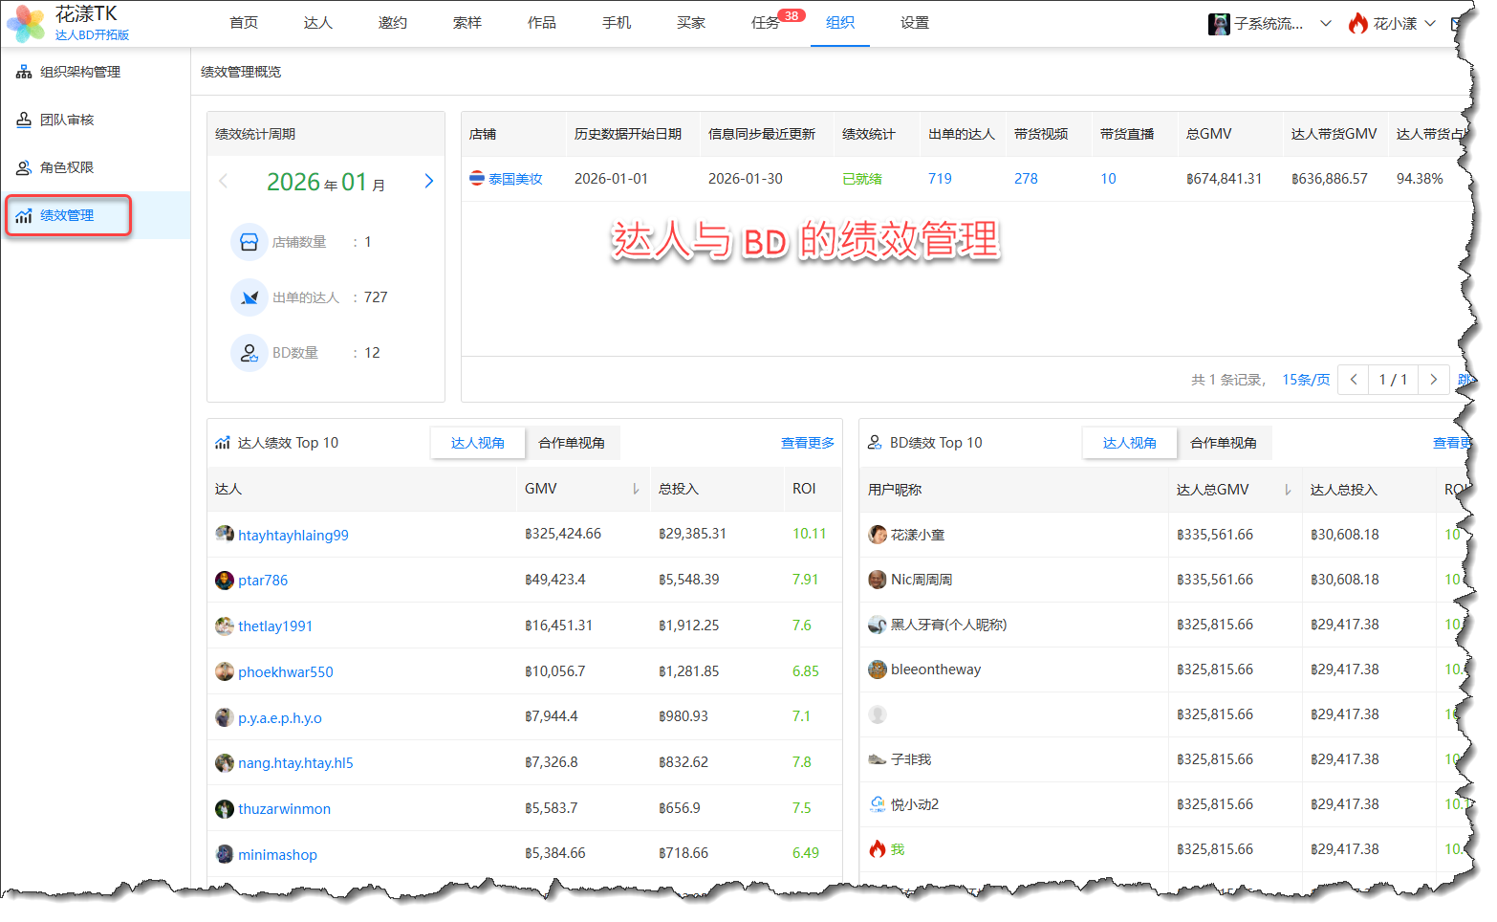Select 达人视角 in the BD绩效 panel
Screen dimensions: 1497x922
1129,443
